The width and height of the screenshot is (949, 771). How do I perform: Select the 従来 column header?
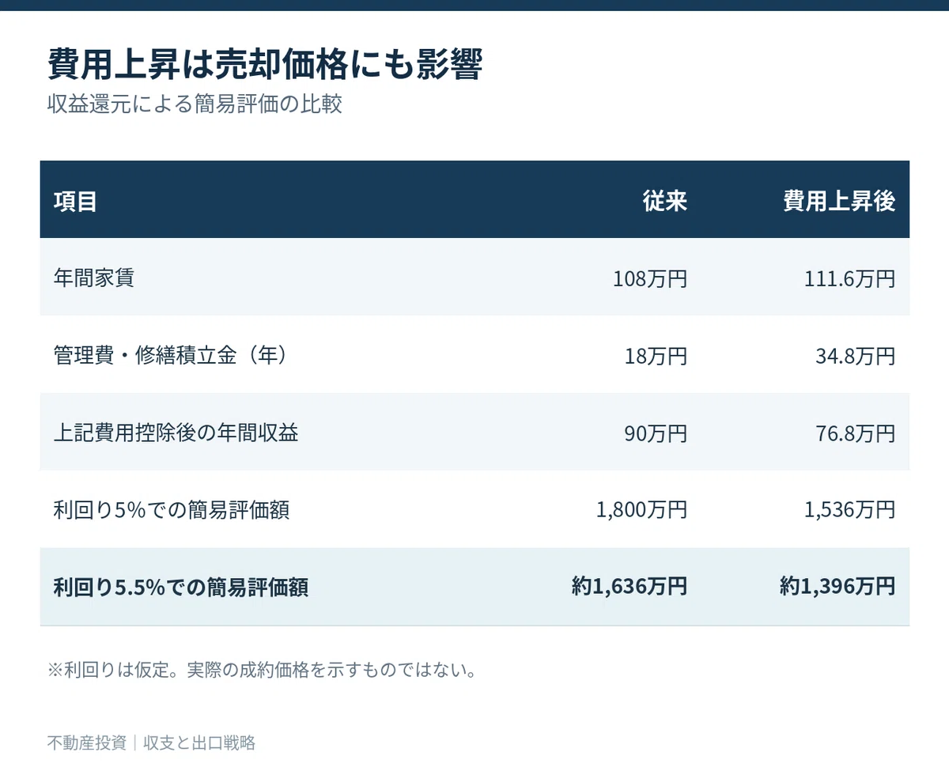click(665, 201)
